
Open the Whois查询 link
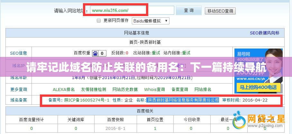coord(155,90)
